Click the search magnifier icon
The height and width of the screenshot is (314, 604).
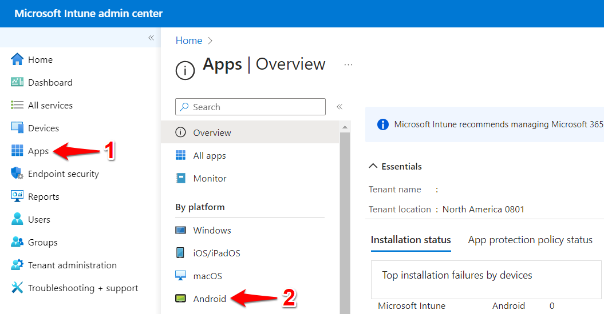pyautogui.click(x=184, y=106)
